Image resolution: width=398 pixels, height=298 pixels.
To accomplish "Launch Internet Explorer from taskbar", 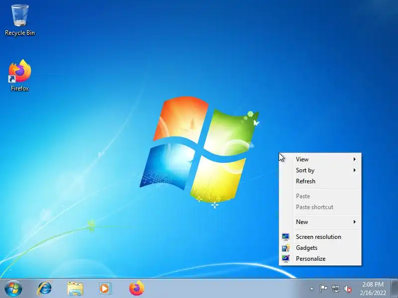I will pyautogui.click(x=45, y=289).
